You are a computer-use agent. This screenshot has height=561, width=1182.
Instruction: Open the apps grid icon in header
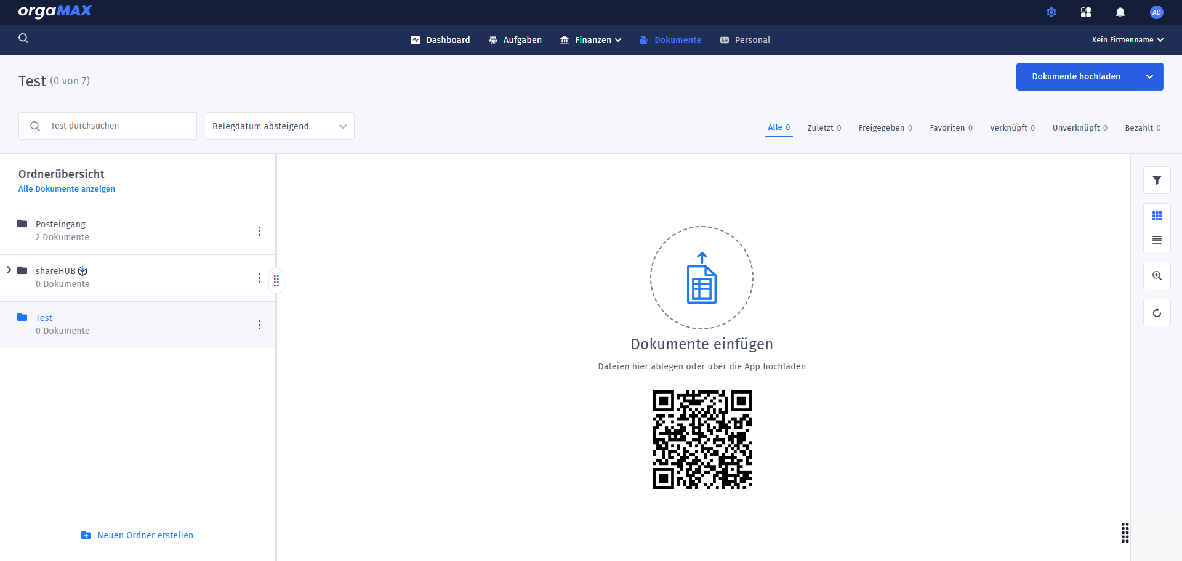tap(1086, 12)
